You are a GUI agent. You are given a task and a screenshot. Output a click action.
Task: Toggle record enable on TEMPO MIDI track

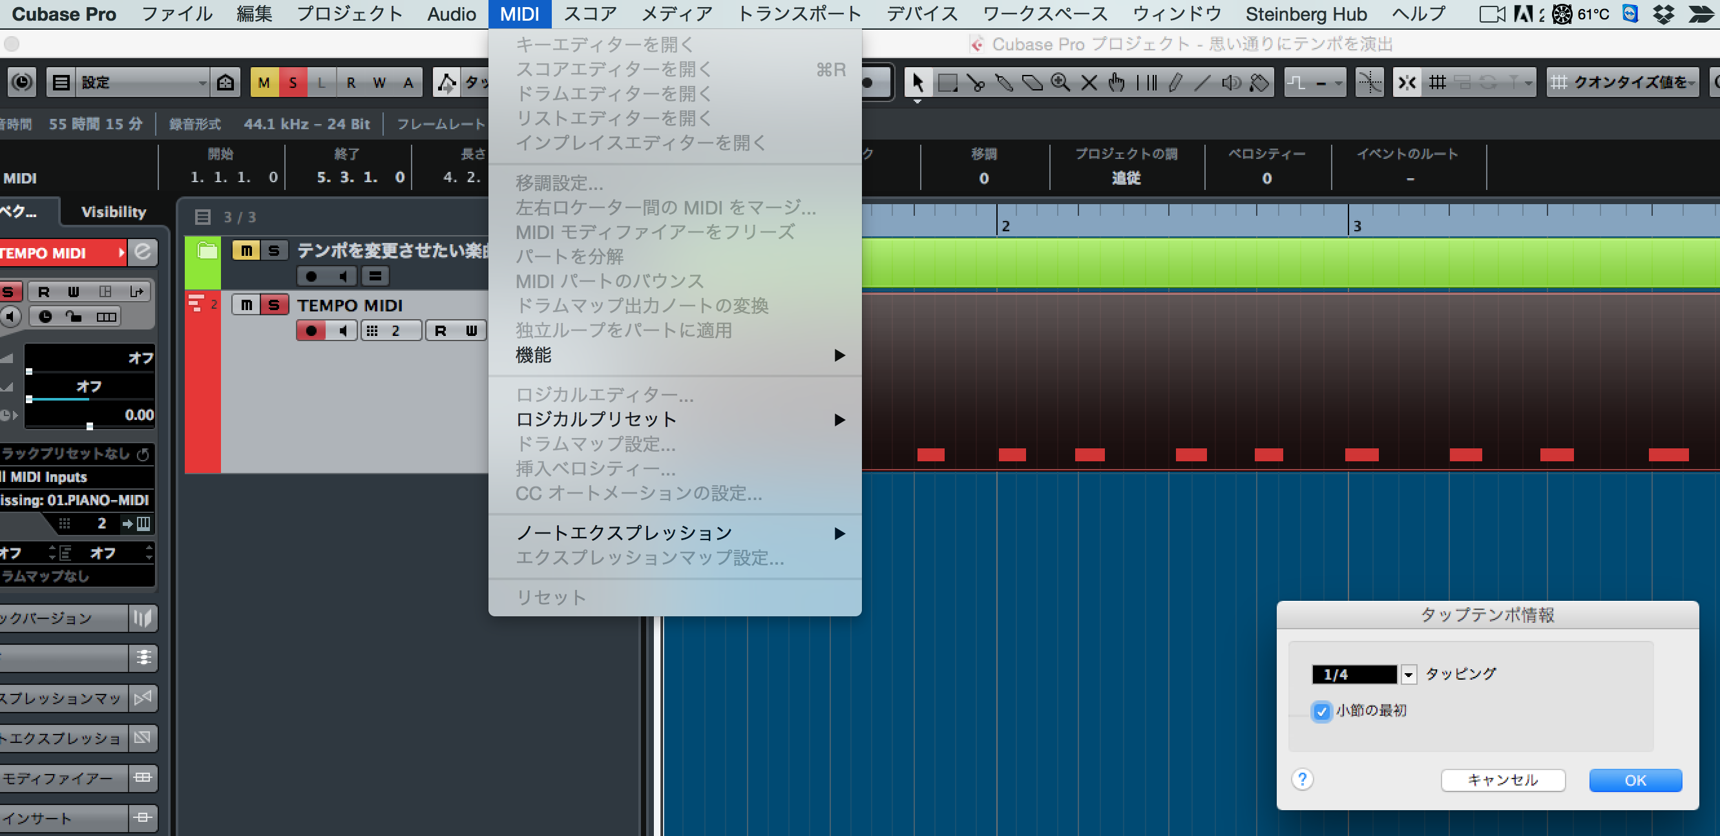click(x=311, y=331)
